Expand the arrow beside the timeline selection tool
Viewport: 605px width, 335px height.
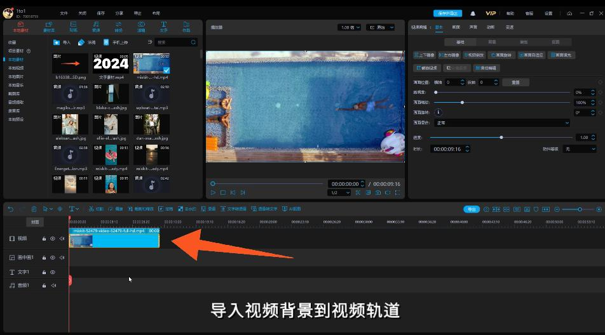[x=51, y=209]
